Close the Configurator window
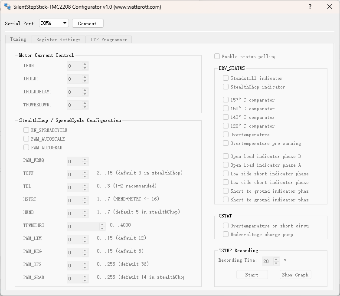The image size is (340, 296). [330, 7]
